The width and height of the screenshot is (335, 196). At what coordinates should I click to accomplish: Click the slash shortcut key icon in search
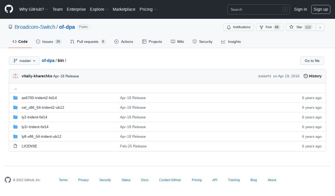pyautogui.click(x=285, y=9)
